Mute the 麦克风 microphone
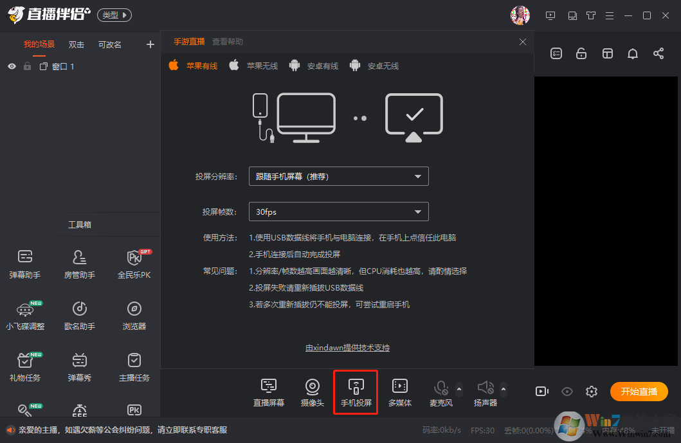This screenshot has width=681, height=443. (440, 388)
